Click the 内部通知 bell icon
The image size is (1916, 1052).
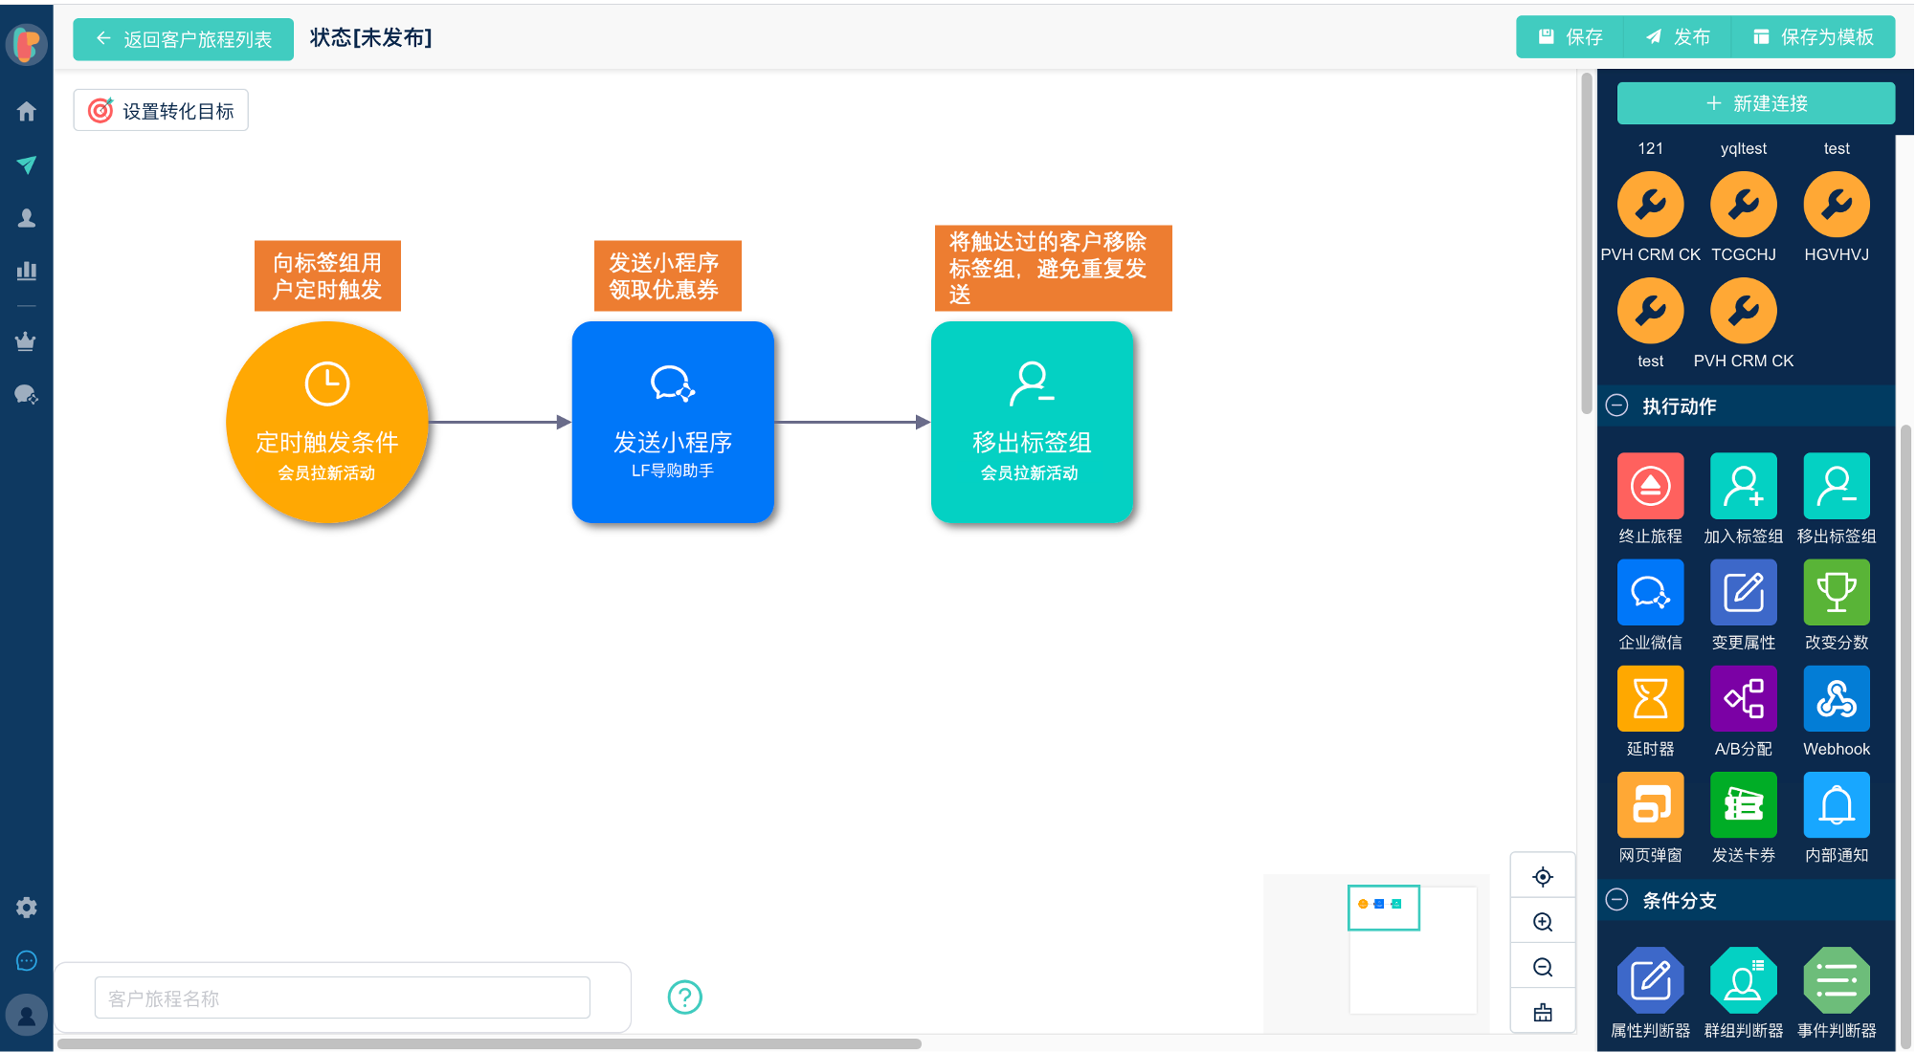pos(1836,804)
